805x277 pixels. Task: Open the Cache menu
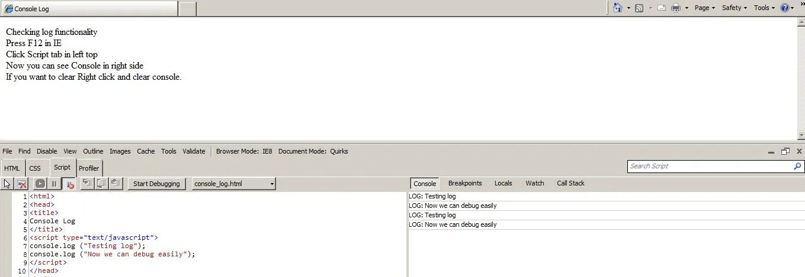pyautogui.click(x=146, y=151)
